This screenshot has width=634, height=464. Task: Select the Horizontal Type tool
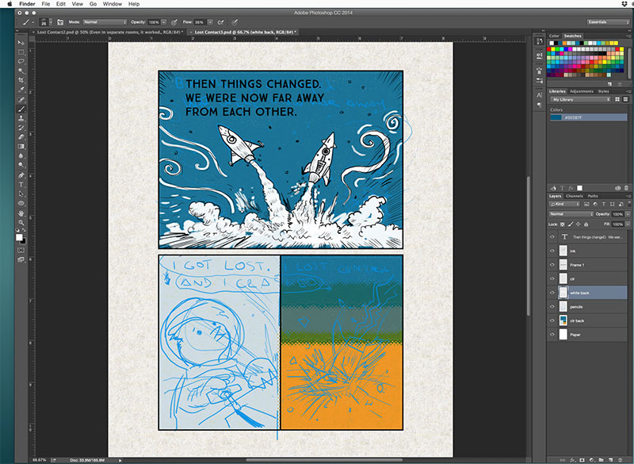click(x=21, y=185)
